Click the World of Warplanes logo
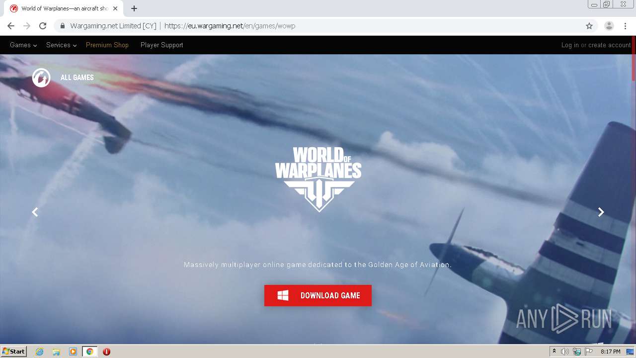The image size is (636, 358). 318,179
